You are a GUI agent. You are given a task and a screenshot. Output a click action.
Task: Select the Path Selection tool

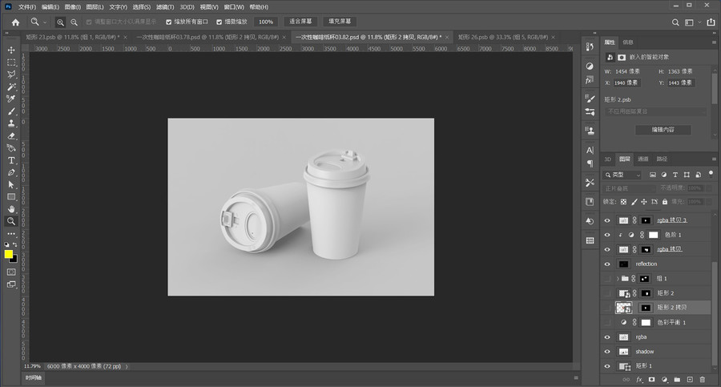click(x=11, y=184)
